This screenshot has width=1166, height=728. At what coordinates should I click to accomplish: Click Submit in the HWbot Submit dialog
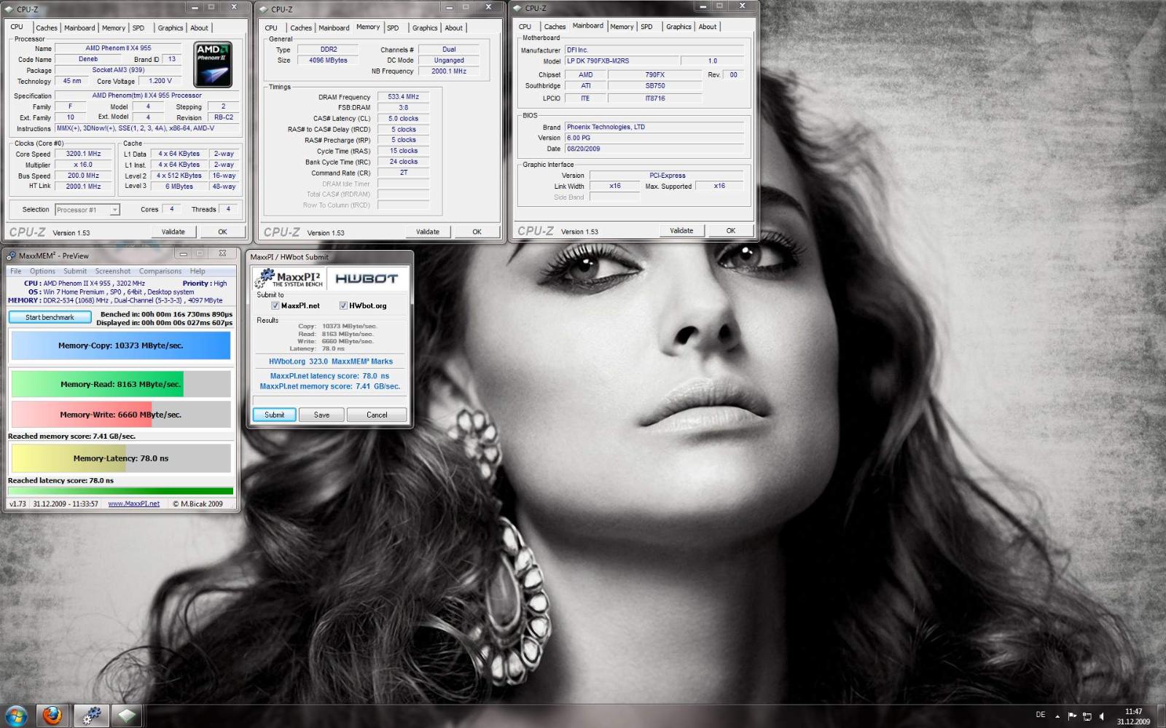274,415
